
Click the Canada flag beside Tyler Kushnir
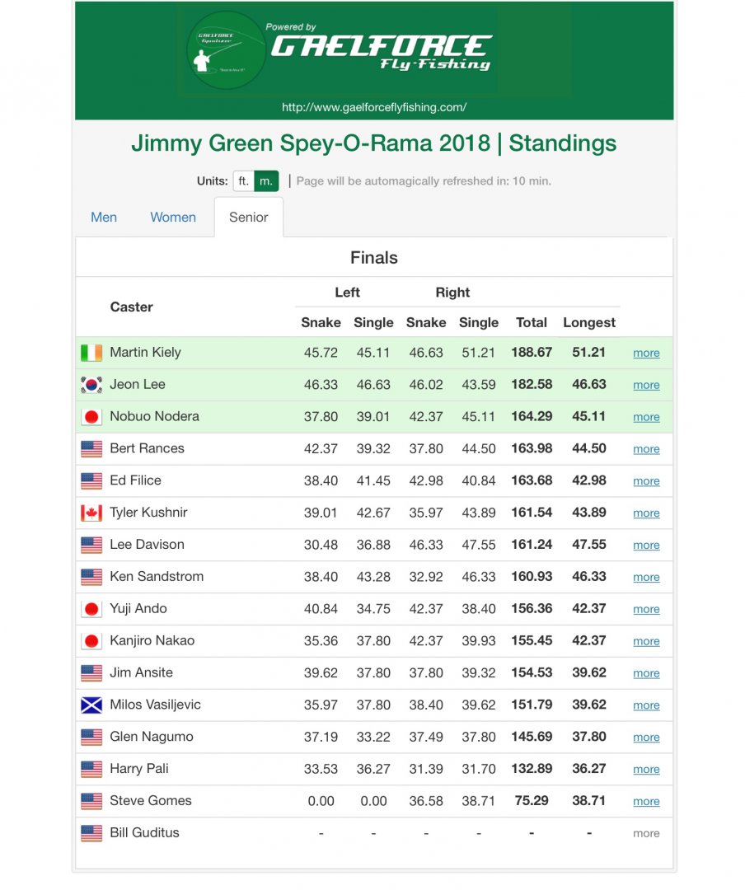91,513
